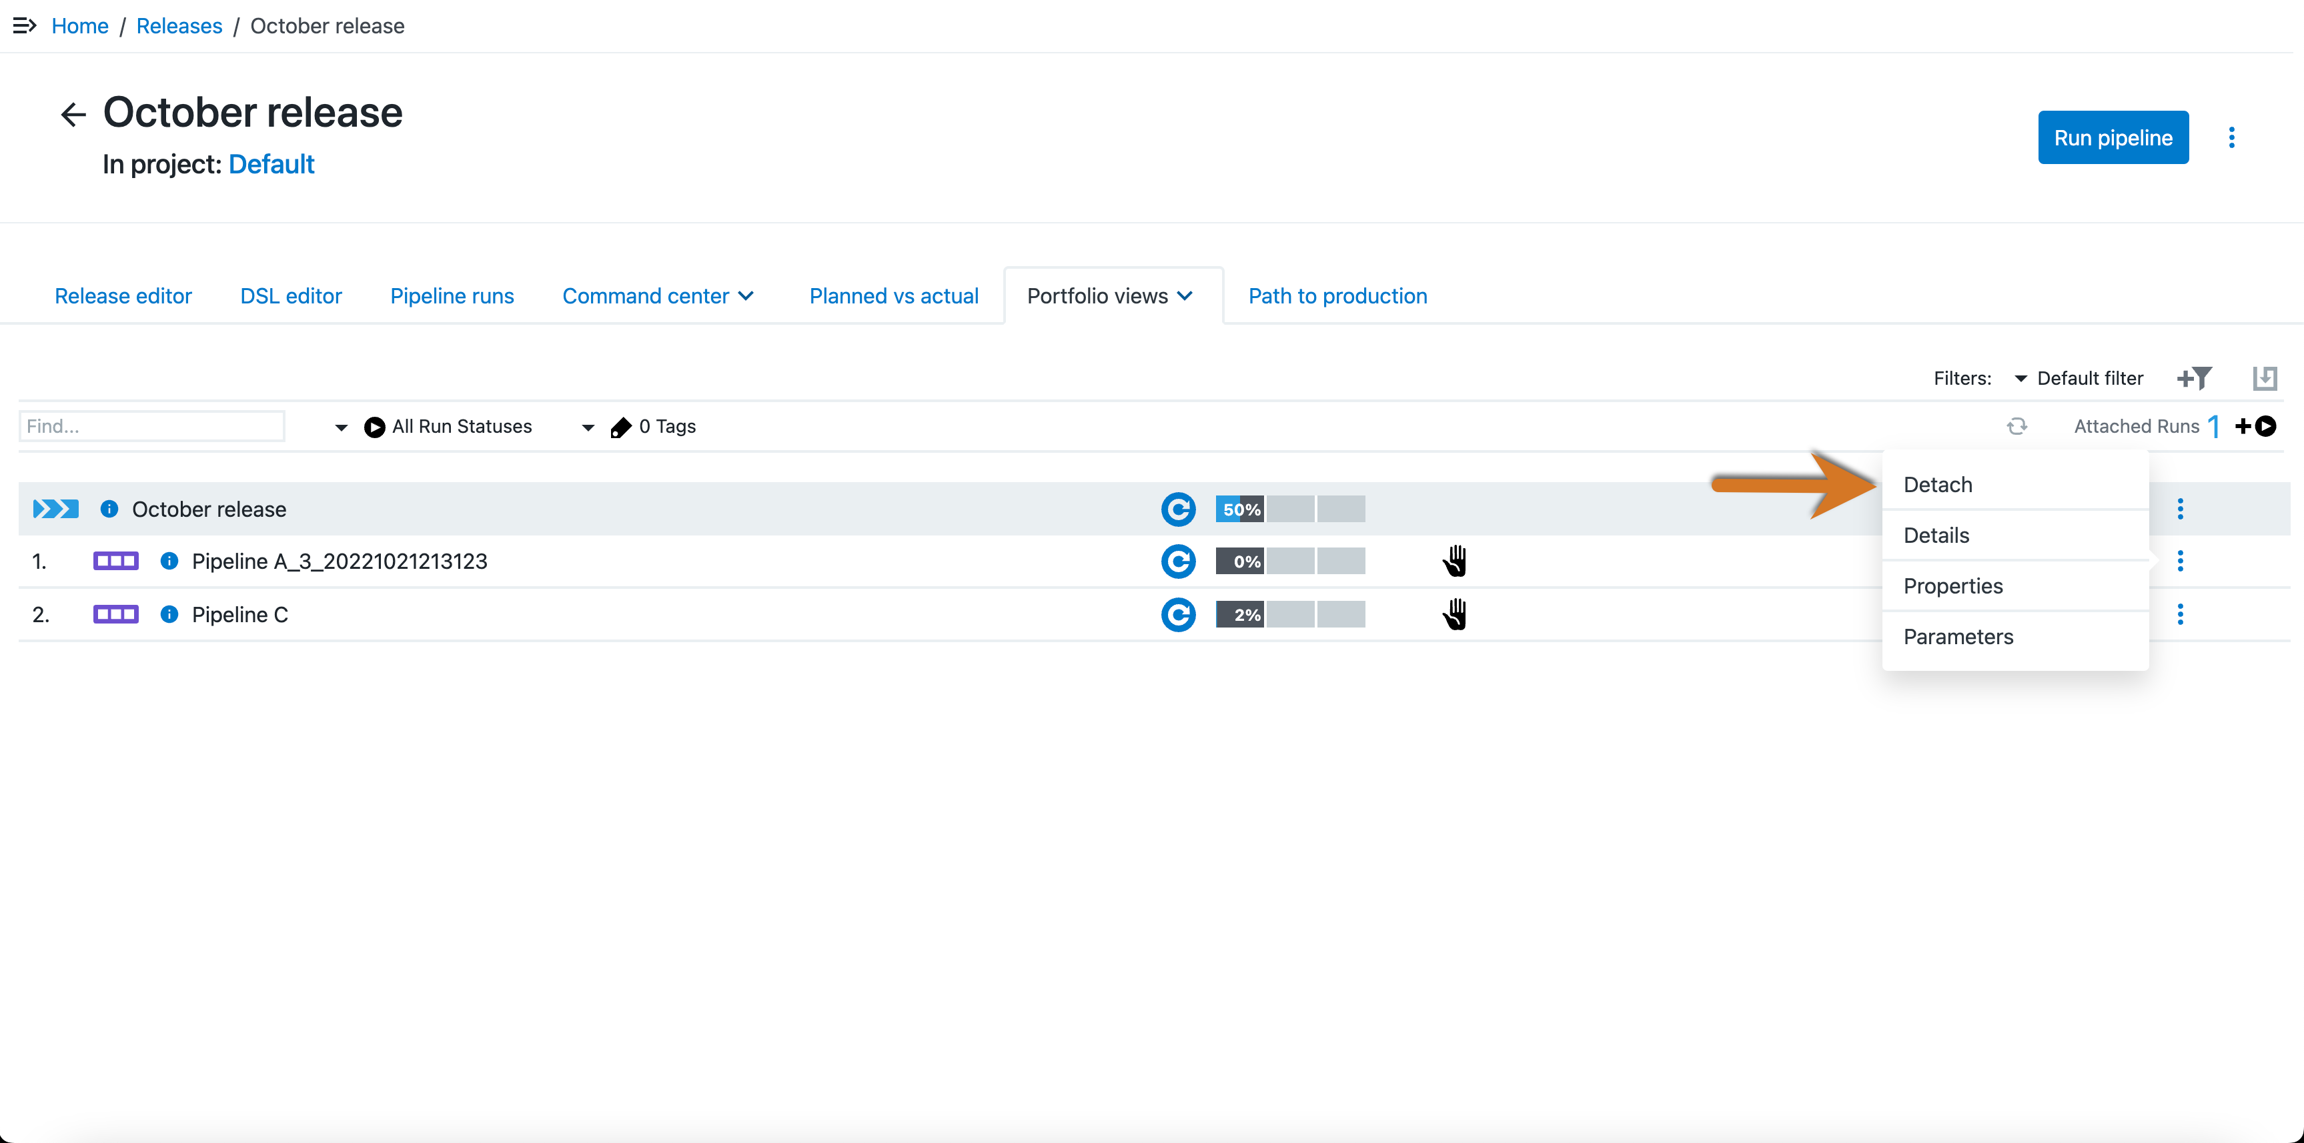The height and width of the screenshot is (1143, 2304).
Task: Open the All Run Statuses dropdown arrow
Action: coord(341,428)
